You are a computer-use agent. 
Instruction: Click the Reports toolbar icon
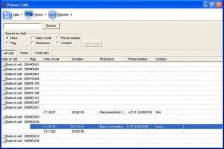tap(52, 15)
